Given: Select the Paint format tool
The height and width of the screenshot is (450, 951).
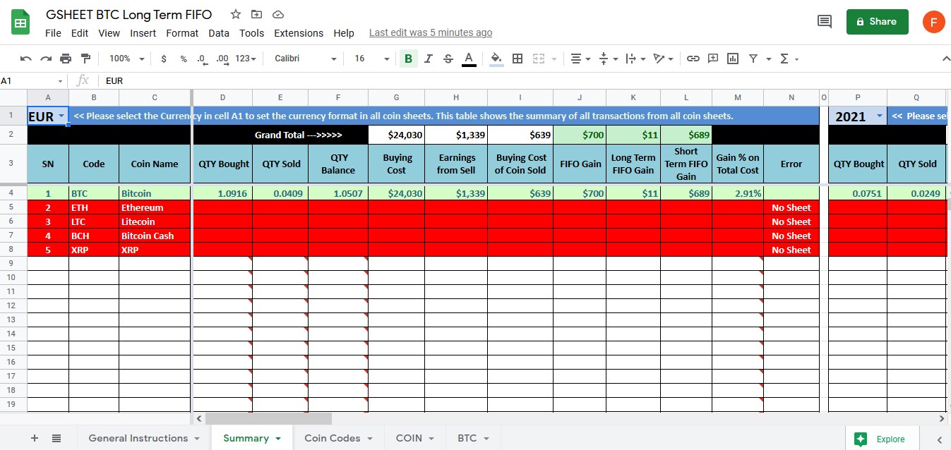Looking at the screenshot, I should [x=85, y=59].
